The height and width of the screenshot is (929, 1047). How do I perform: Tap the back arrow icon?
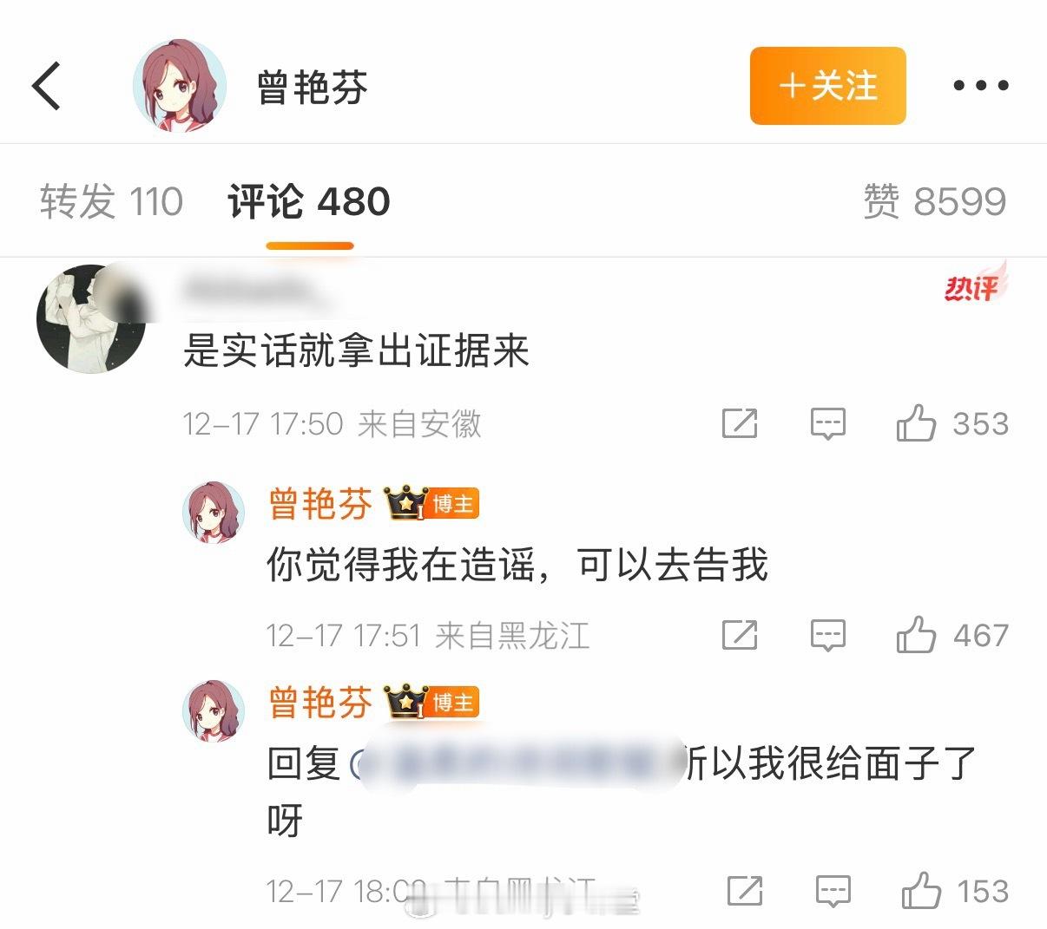tap(46, 86)
